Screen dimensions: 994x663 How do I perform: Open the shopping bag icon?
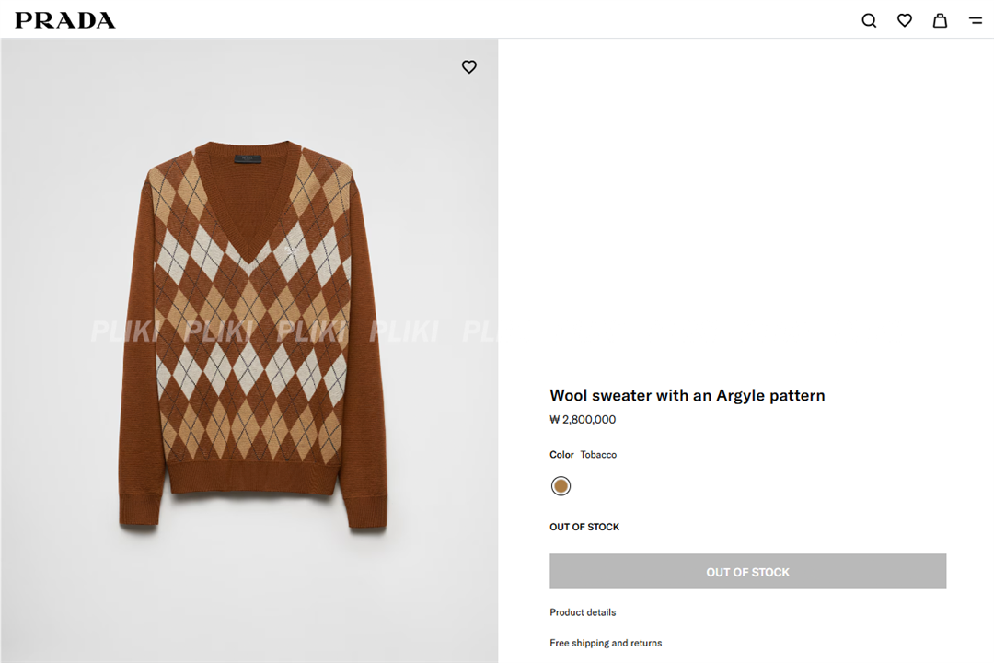click(x=940, y=20)
